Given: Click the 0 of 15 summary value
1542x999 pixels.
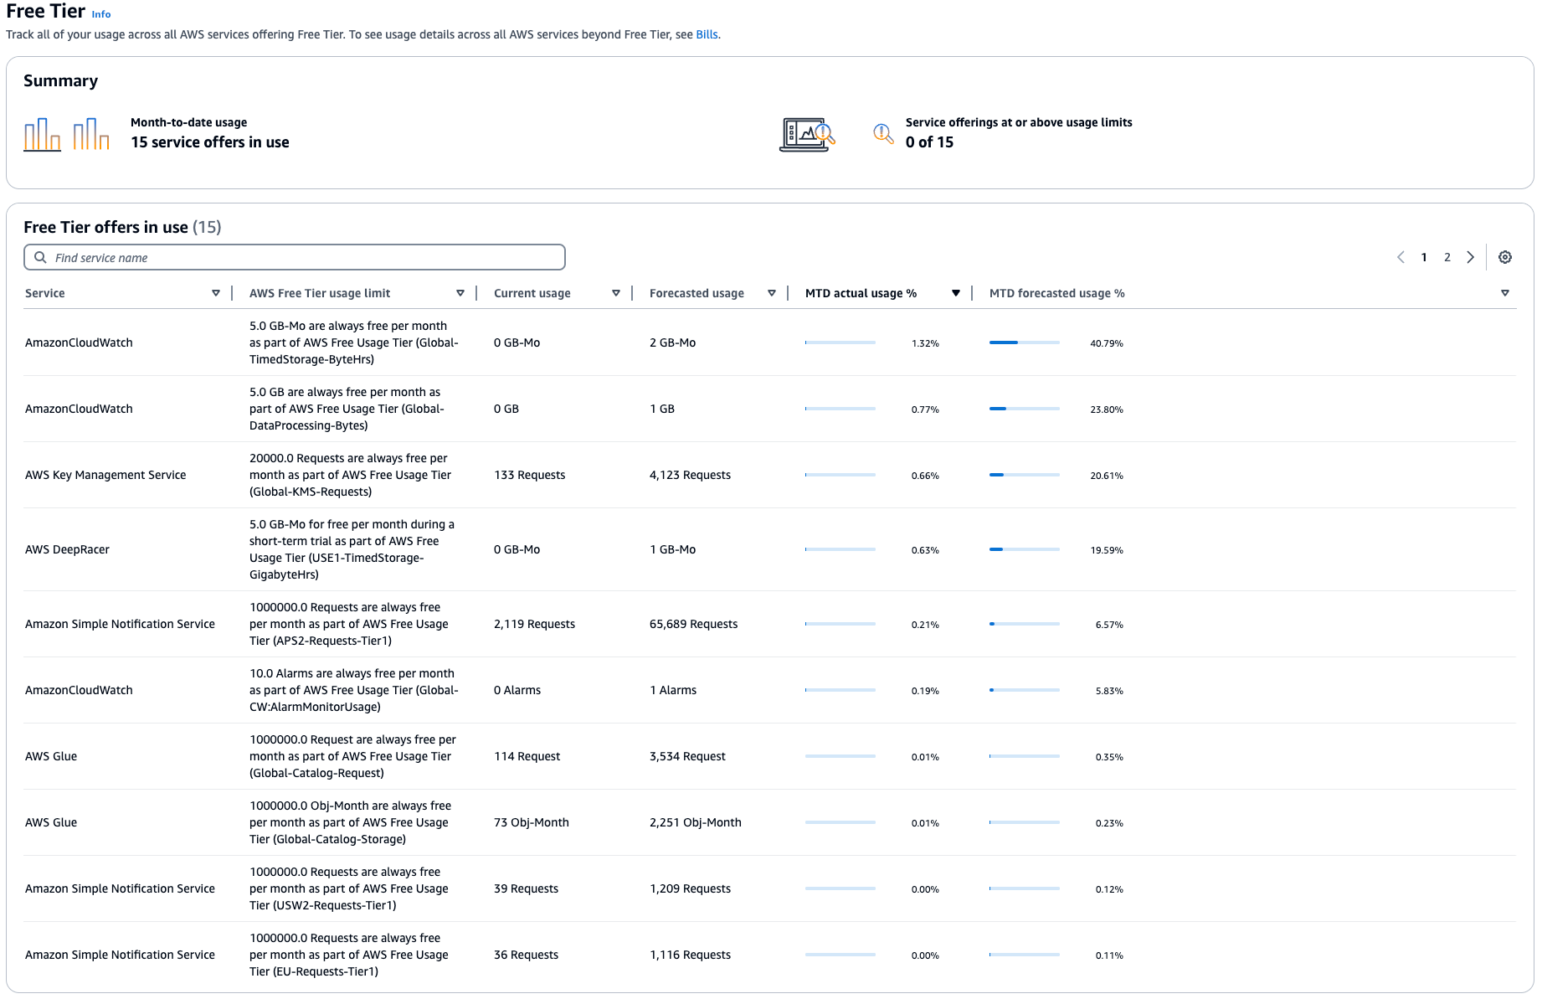Looking at the screenshot, I should click(929, 142).
